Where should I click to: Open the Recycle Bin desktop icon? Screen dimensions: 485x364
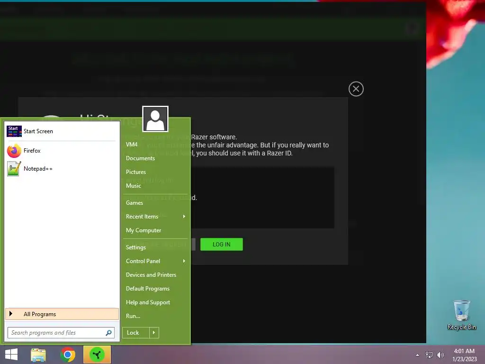click(x=461, y=315)
